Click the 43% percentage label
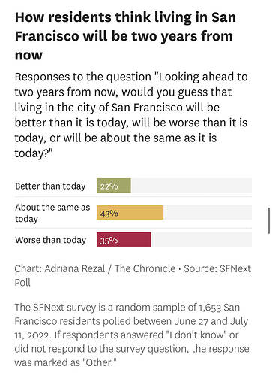Screen dimensions: 272x376 pos(109,214)
